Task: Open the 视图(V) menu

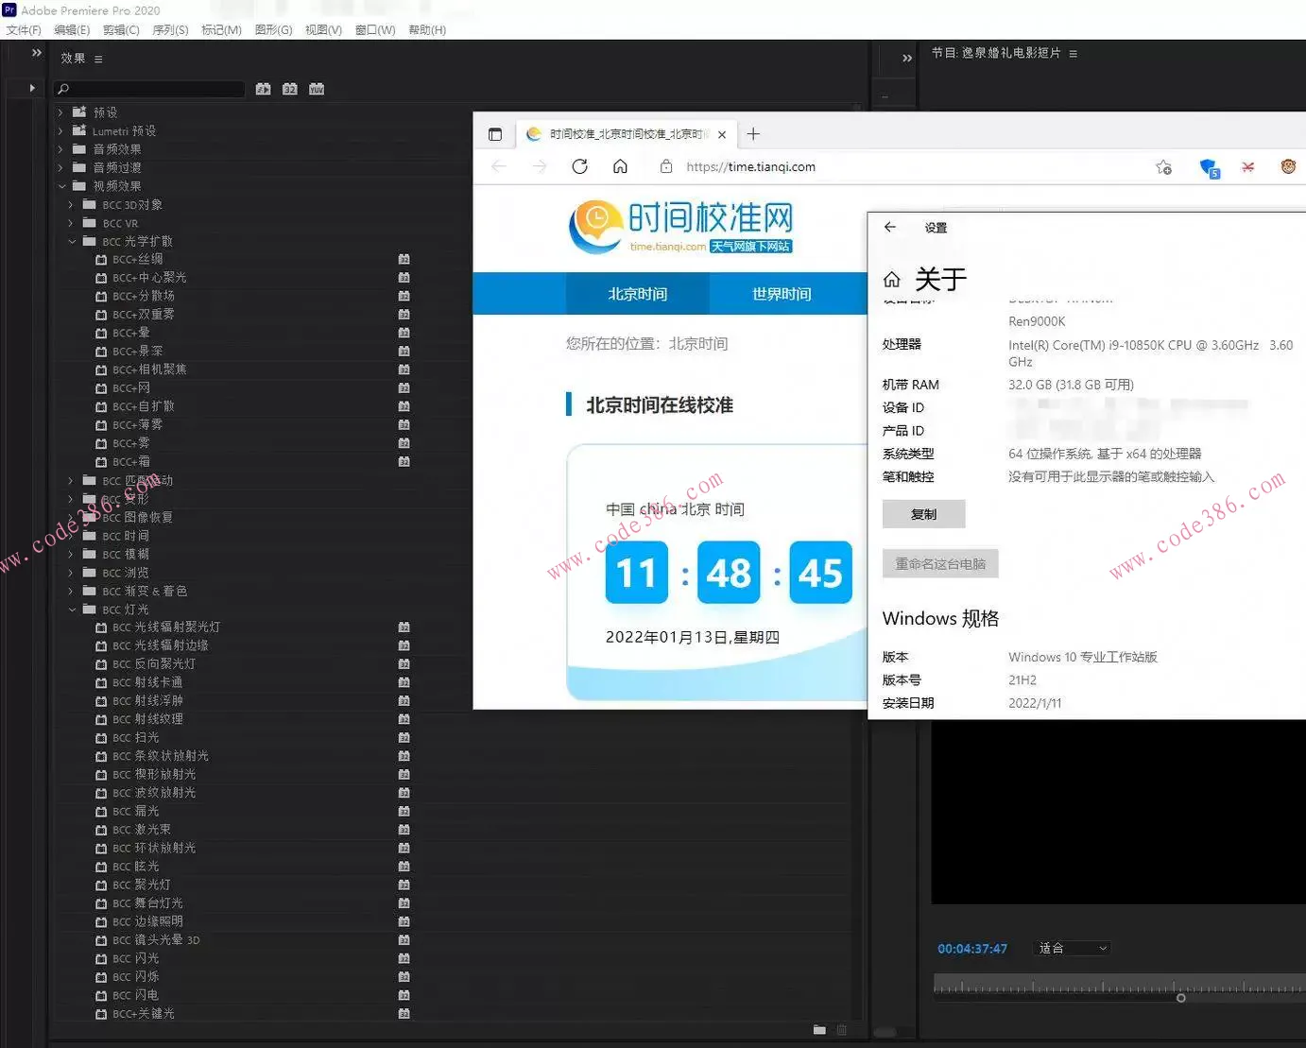Action: 323,30
